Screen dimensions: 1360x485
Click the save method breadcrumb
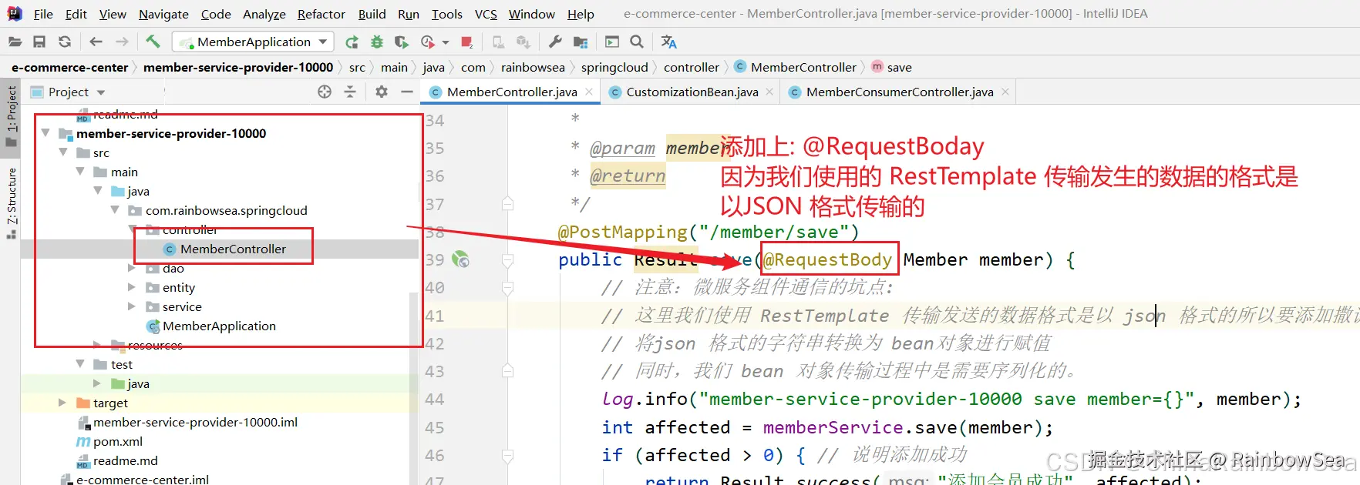(x=892, y=67)
